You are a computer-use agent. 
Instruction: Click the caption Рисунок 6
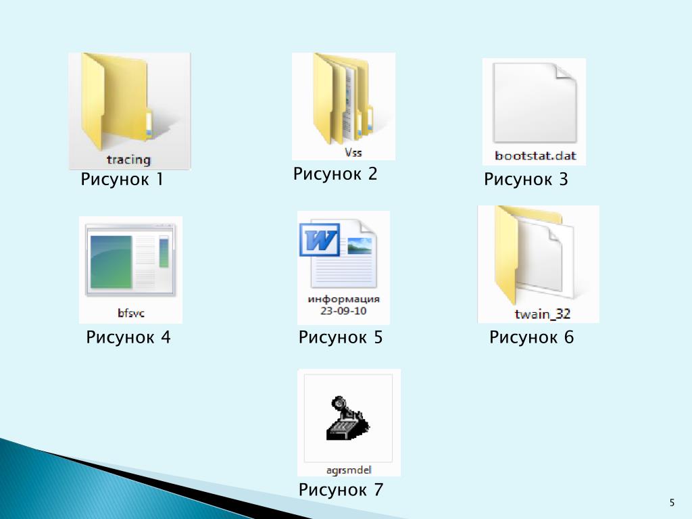(x=532, y=337)
